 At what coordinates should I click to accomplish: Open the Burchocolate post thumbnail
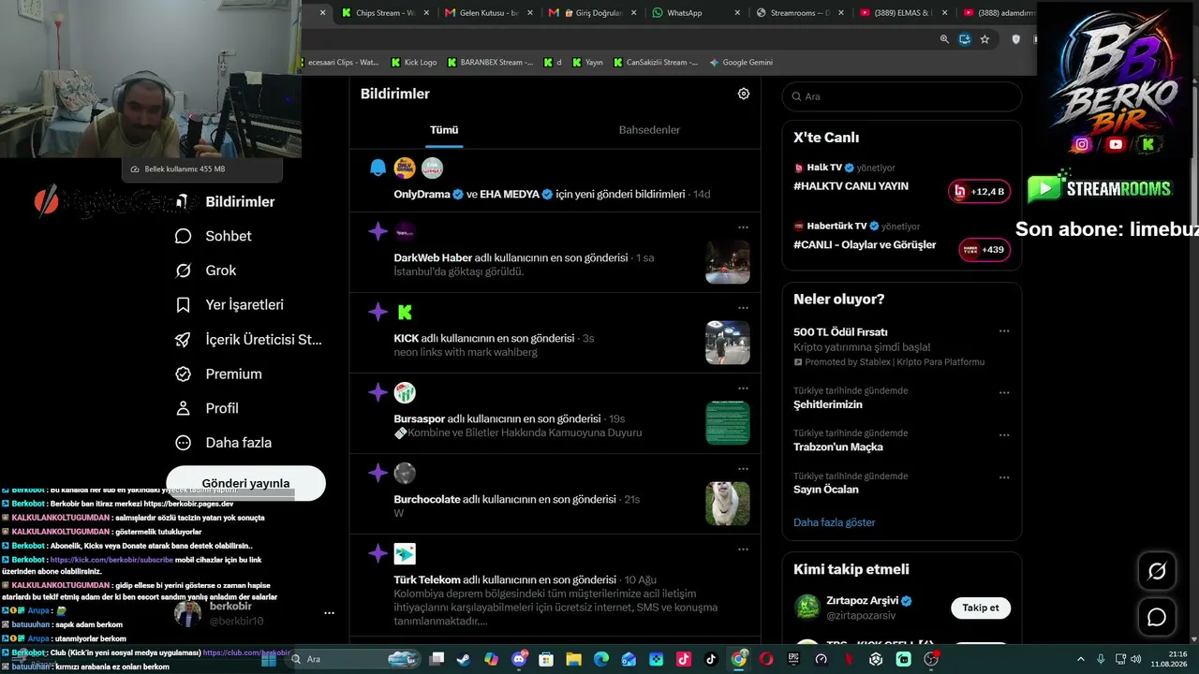(x=728, y=504)
